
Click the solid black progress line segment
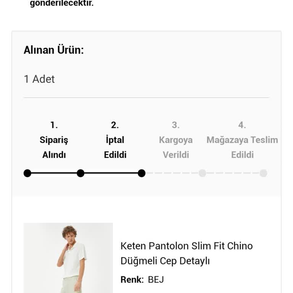click(111, 173)
